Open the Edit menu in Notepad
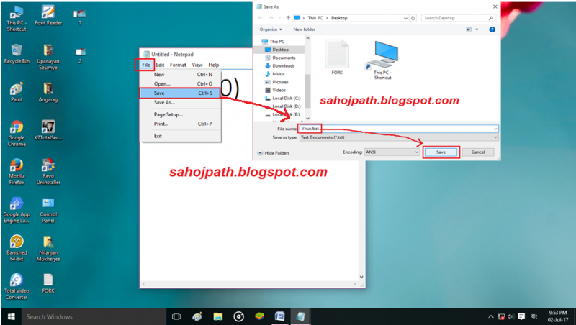Image resolution: width=576 pixels, height=325 pixels. [x=160, y=65]
